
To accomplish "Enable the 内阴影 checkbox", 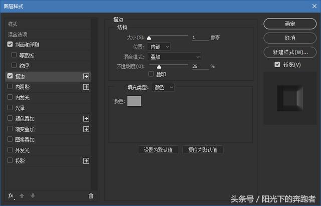I will point(10,87).
